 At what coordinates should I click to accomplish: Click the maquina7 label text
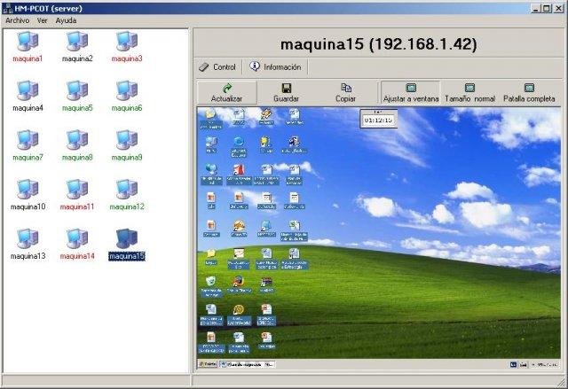click(x=28, y=157)
